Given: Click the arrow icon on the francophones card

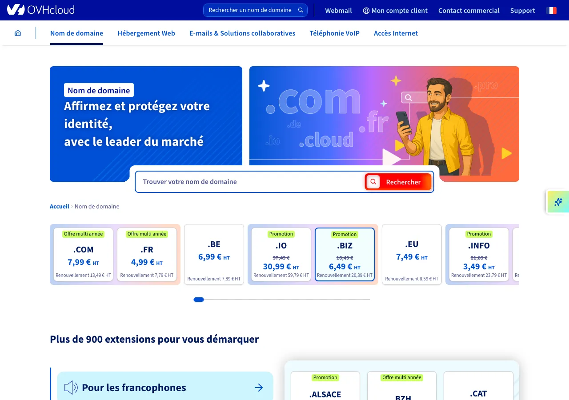Looking at the screenshot, I should coord(259,387).
